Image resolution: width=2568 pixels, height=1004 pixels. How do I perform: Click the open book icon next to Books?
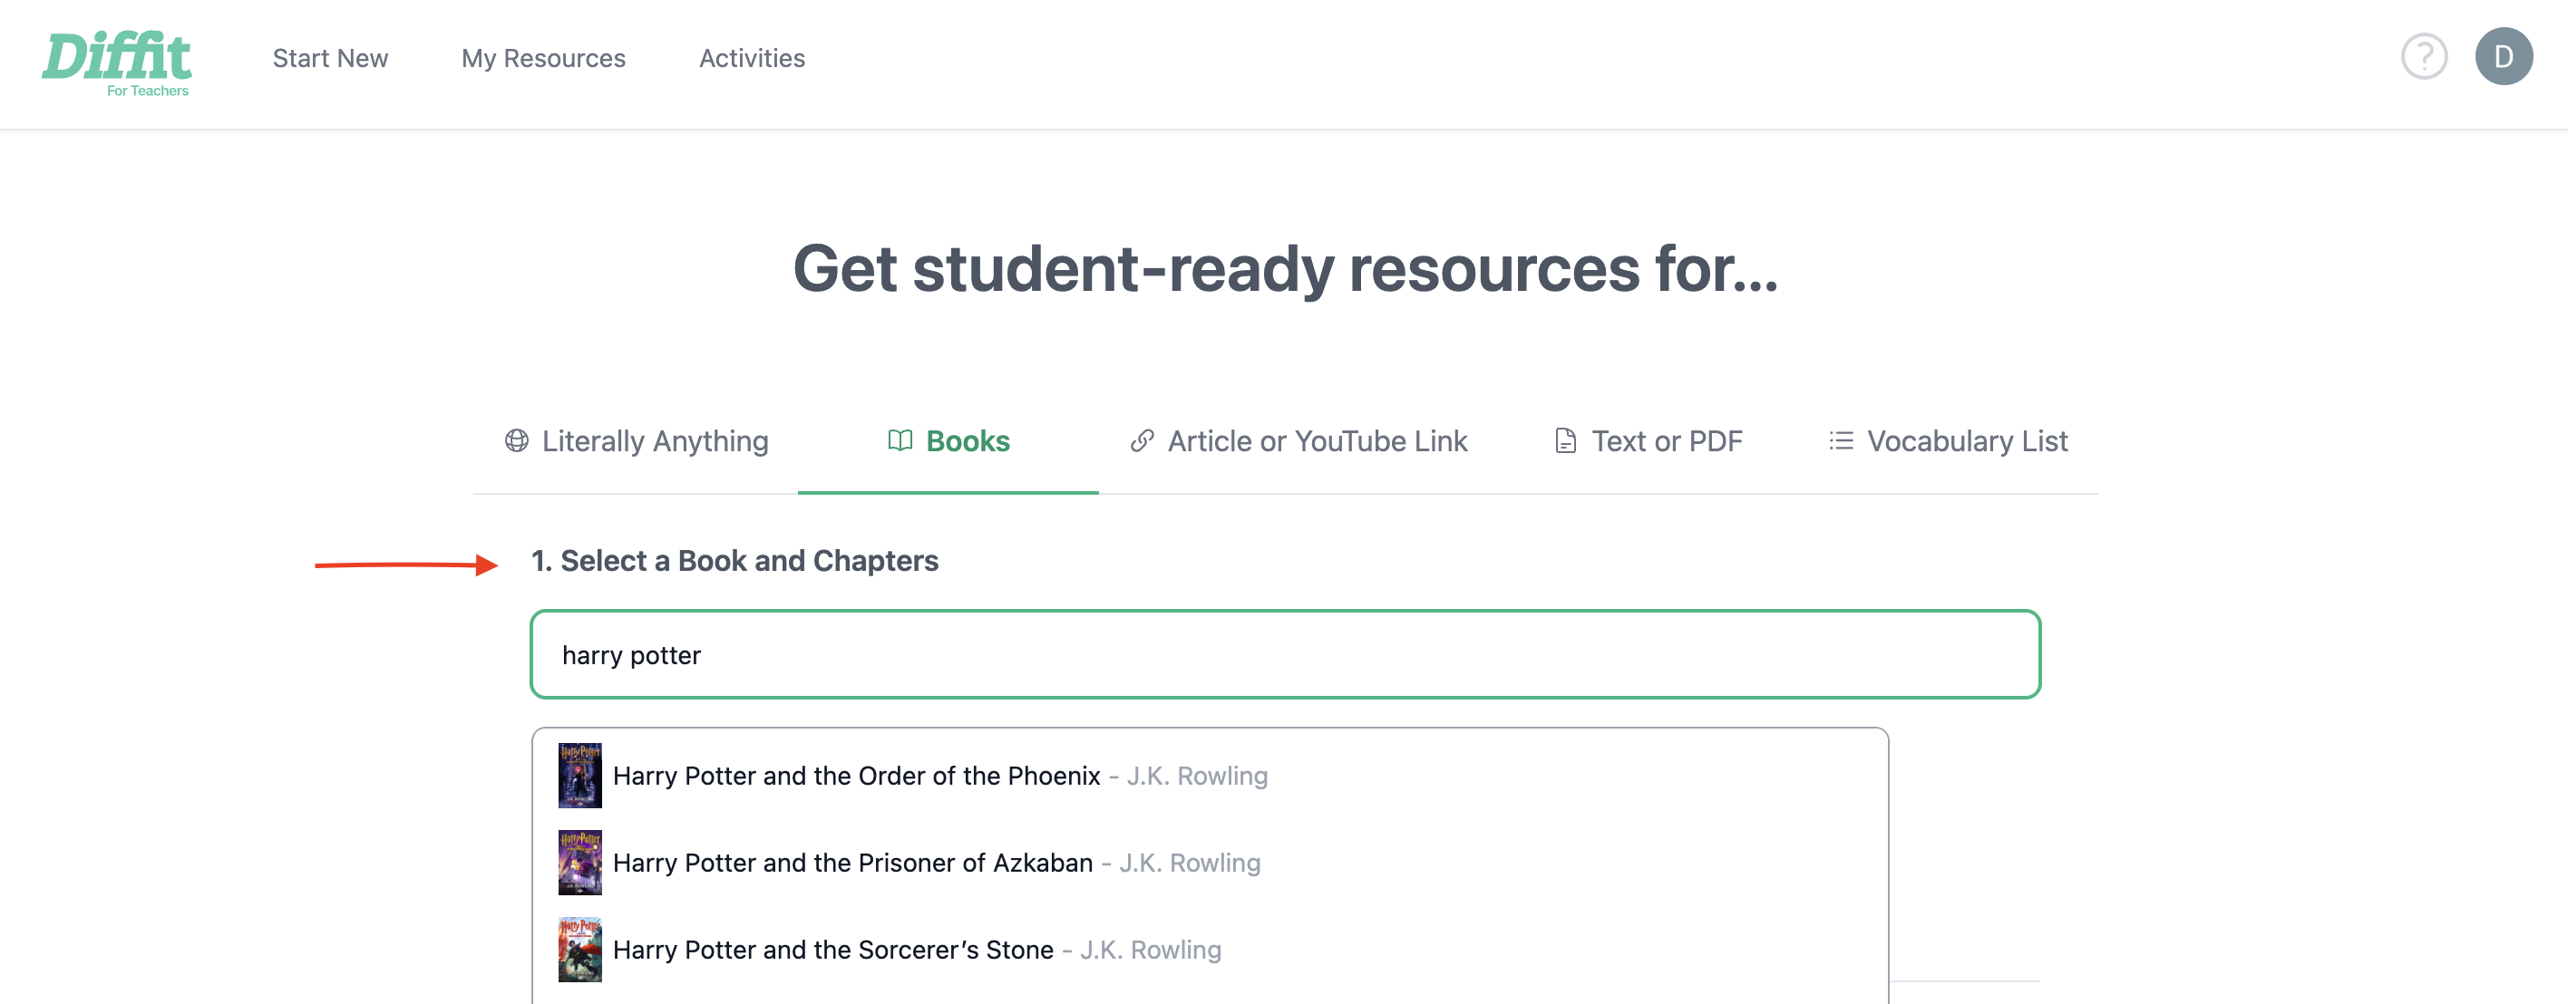(900, 440)
